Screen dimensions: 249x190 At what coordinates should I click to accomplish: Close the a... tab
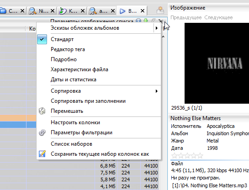[113, 11]
